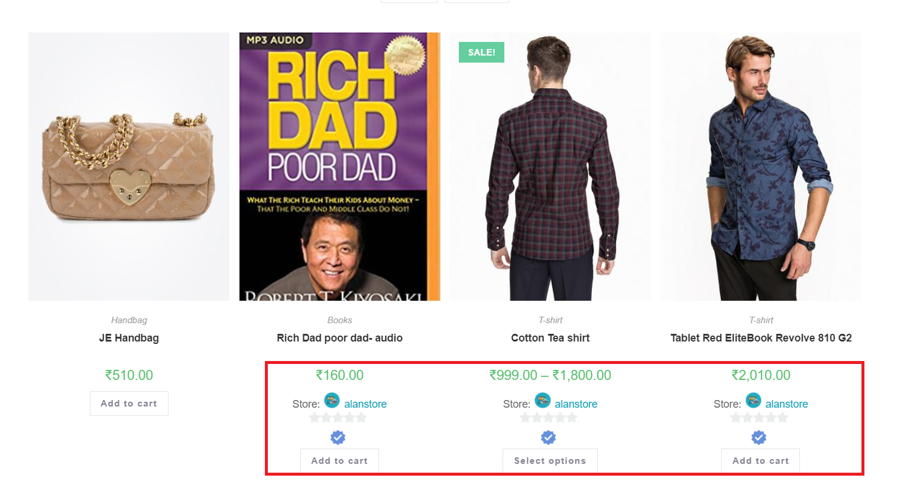
Task: Add Rich Dad poor dad audio to cart
Action: [339, 461]
